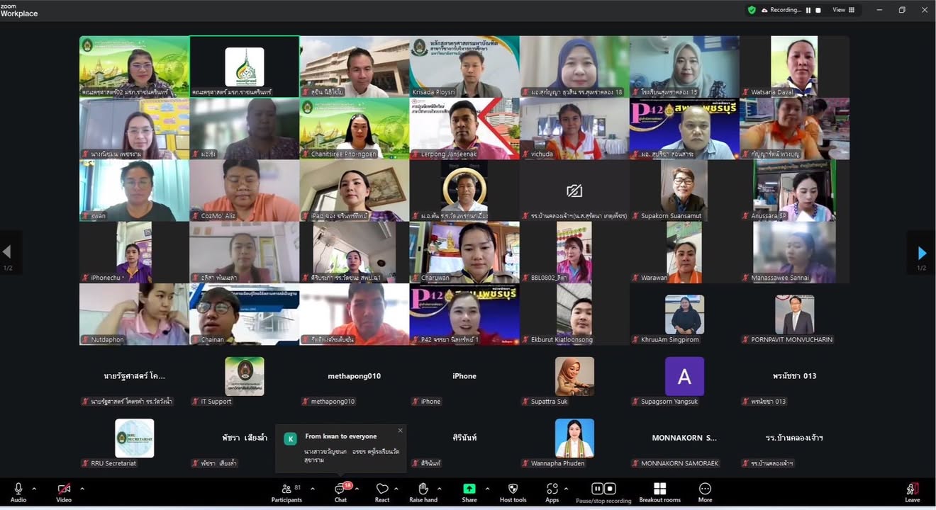Expand the Share options chevron
The image size is (936, 510).
[487, 489]
